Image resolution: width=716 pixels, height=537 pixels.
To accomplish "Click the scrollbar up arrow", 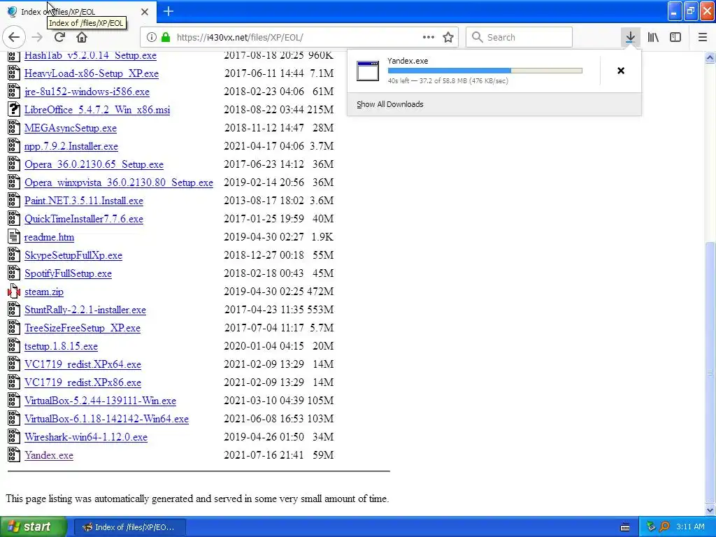I will tap(710, 57).
